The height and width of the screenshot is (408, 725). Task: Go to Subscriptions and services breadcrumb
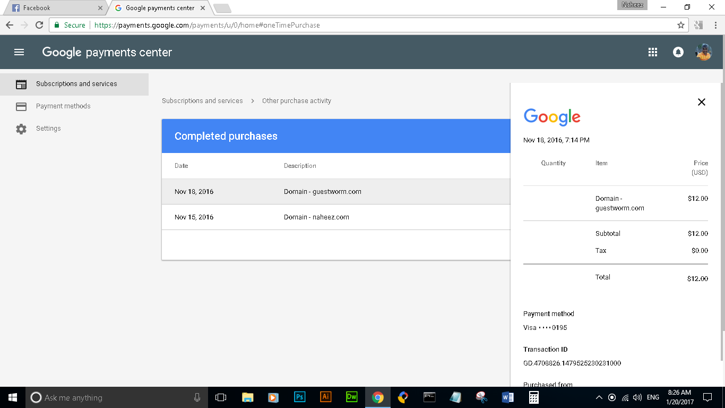coord(202,101)
